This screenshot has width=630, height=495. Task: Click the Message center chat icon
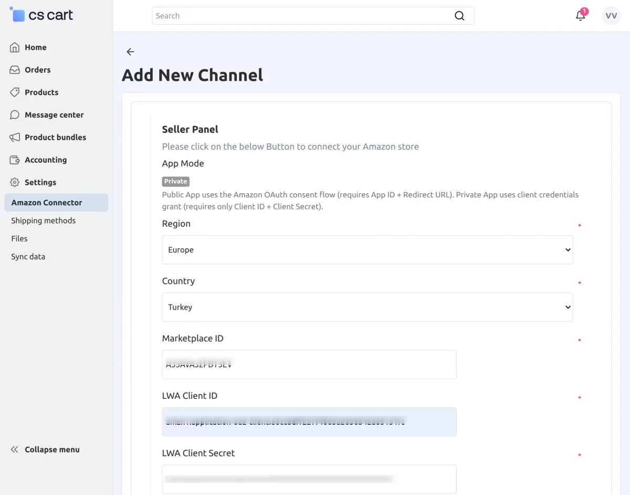click(15, 115)
